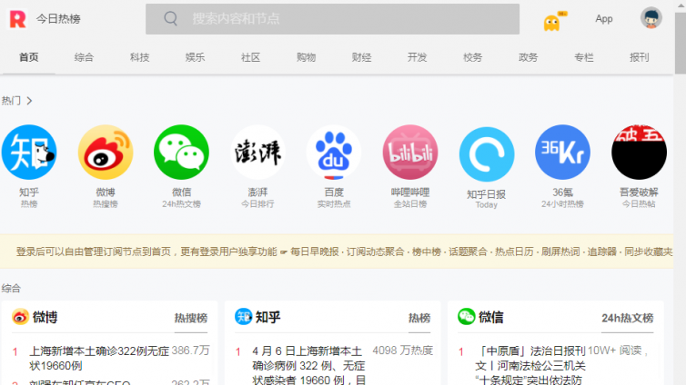Expand the 热门 section chevron
Image resolution: width=686 pixels, height=385 pixels.
click(x=29, y=101)
